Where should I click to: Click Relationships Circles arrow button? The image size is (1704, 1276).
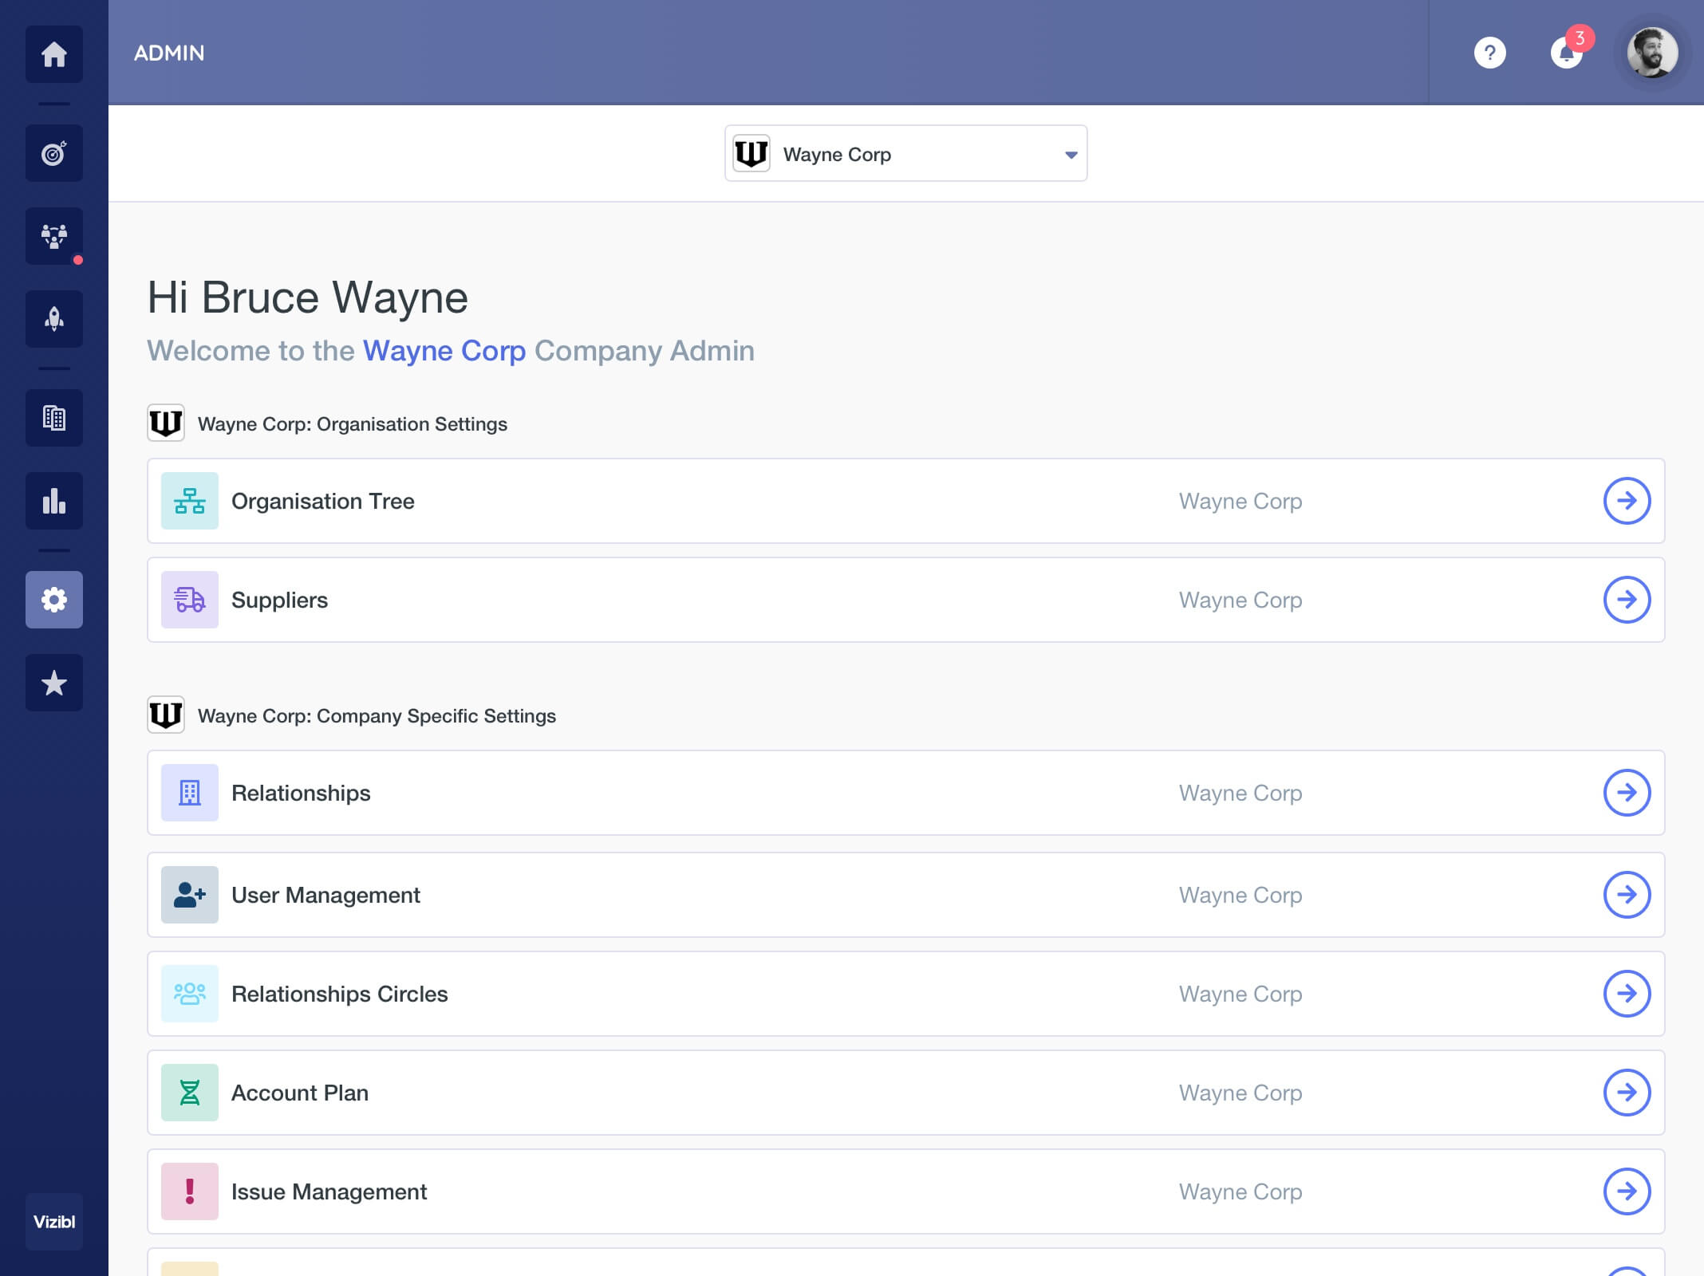point(1627,994)
